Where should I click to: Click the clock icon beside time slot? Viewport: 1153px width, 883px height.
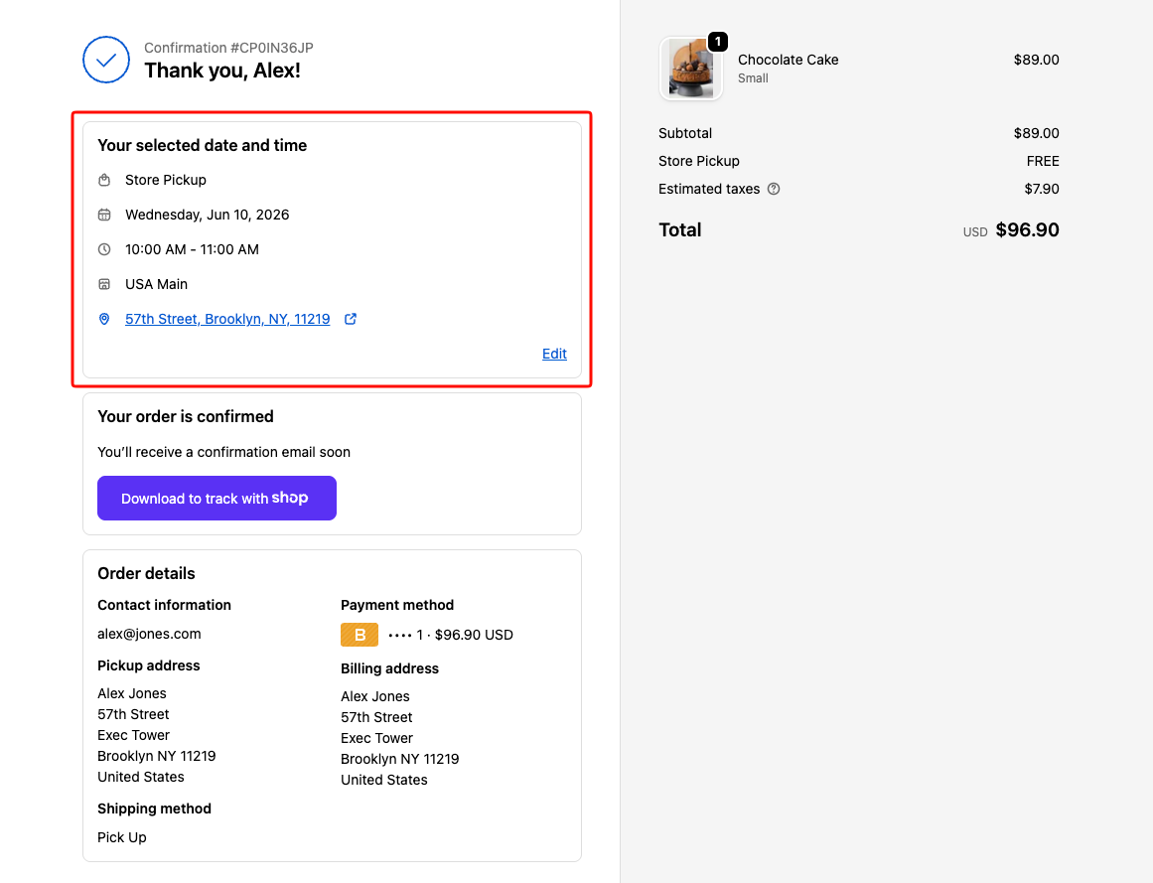[x=104, y=249]
